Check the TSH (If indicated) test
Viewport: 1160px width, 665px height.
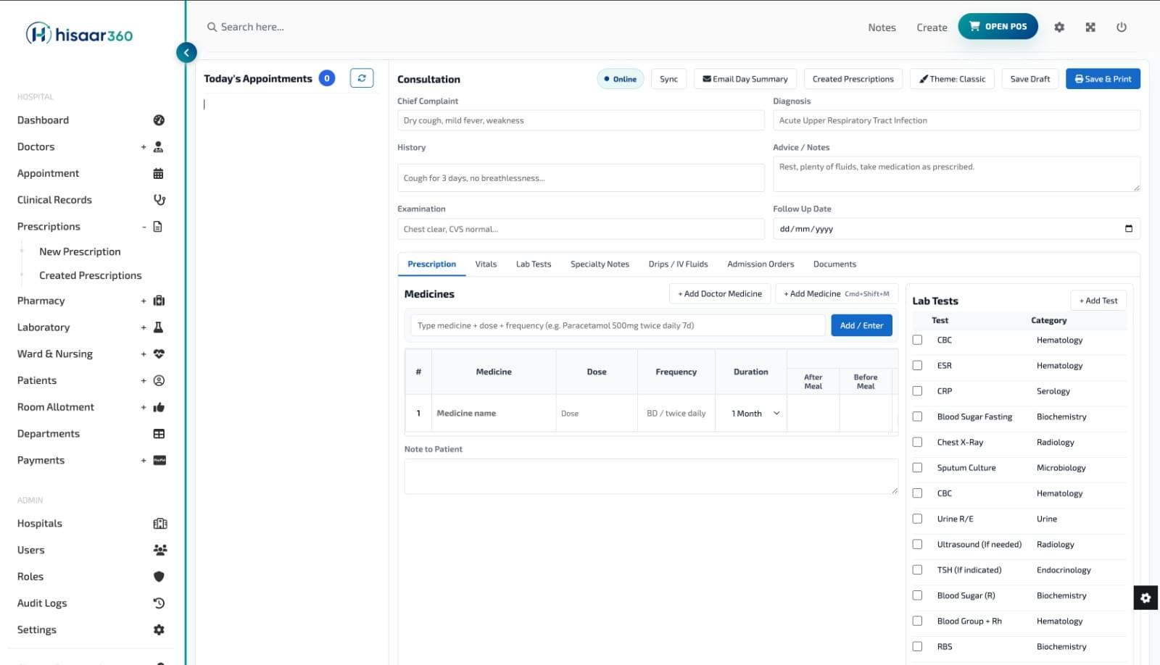917,570
